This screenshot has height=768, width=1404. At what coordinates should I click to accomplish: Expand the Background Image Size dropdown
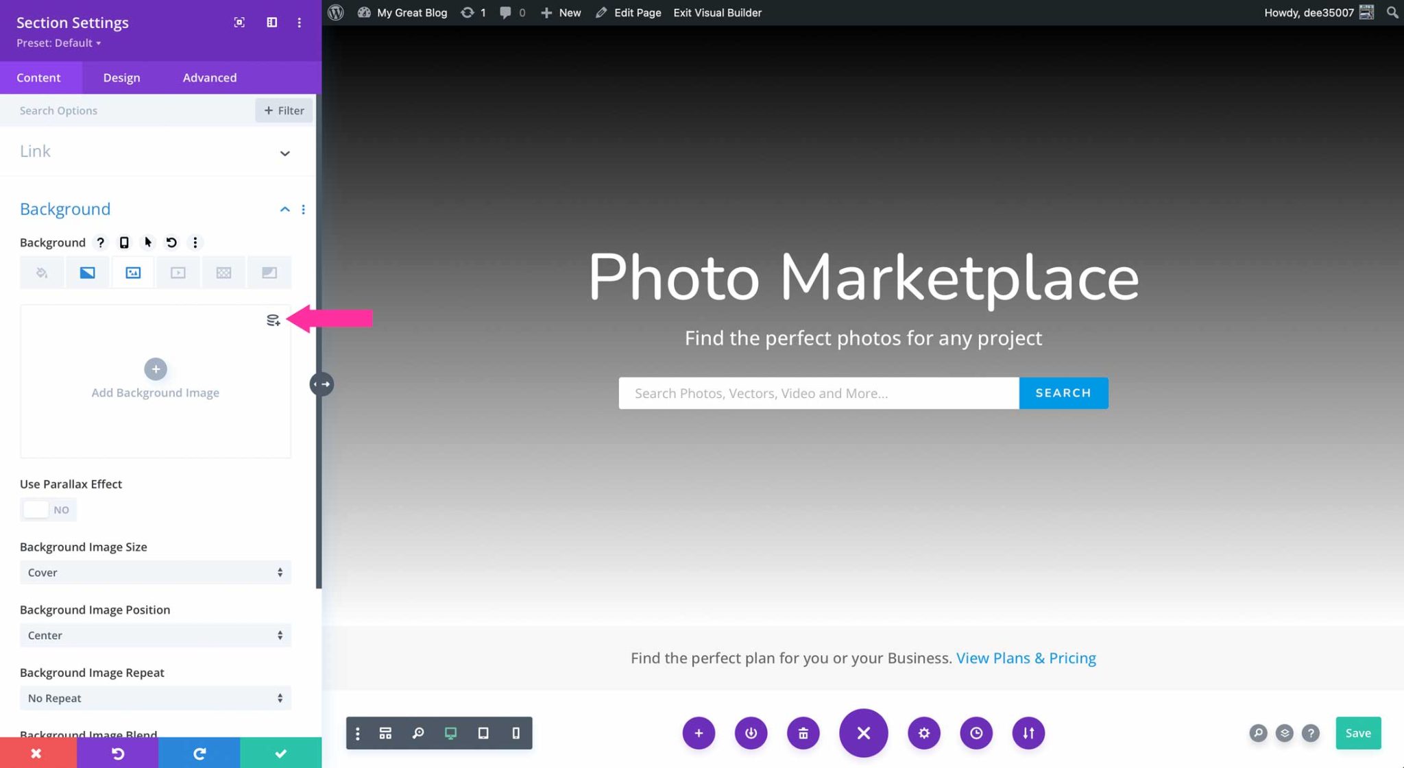(x=154, y=571)
